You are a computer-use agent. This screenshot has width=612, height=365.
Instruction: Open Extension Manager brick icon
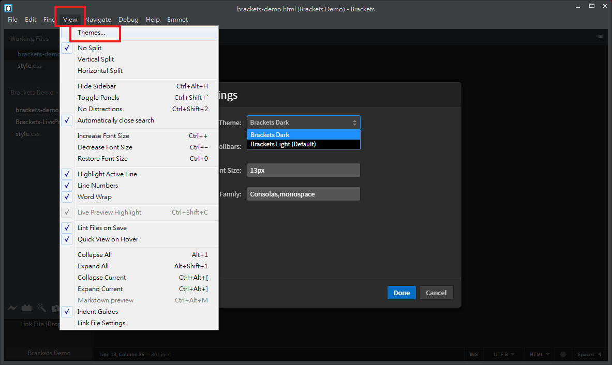[27, 308]
